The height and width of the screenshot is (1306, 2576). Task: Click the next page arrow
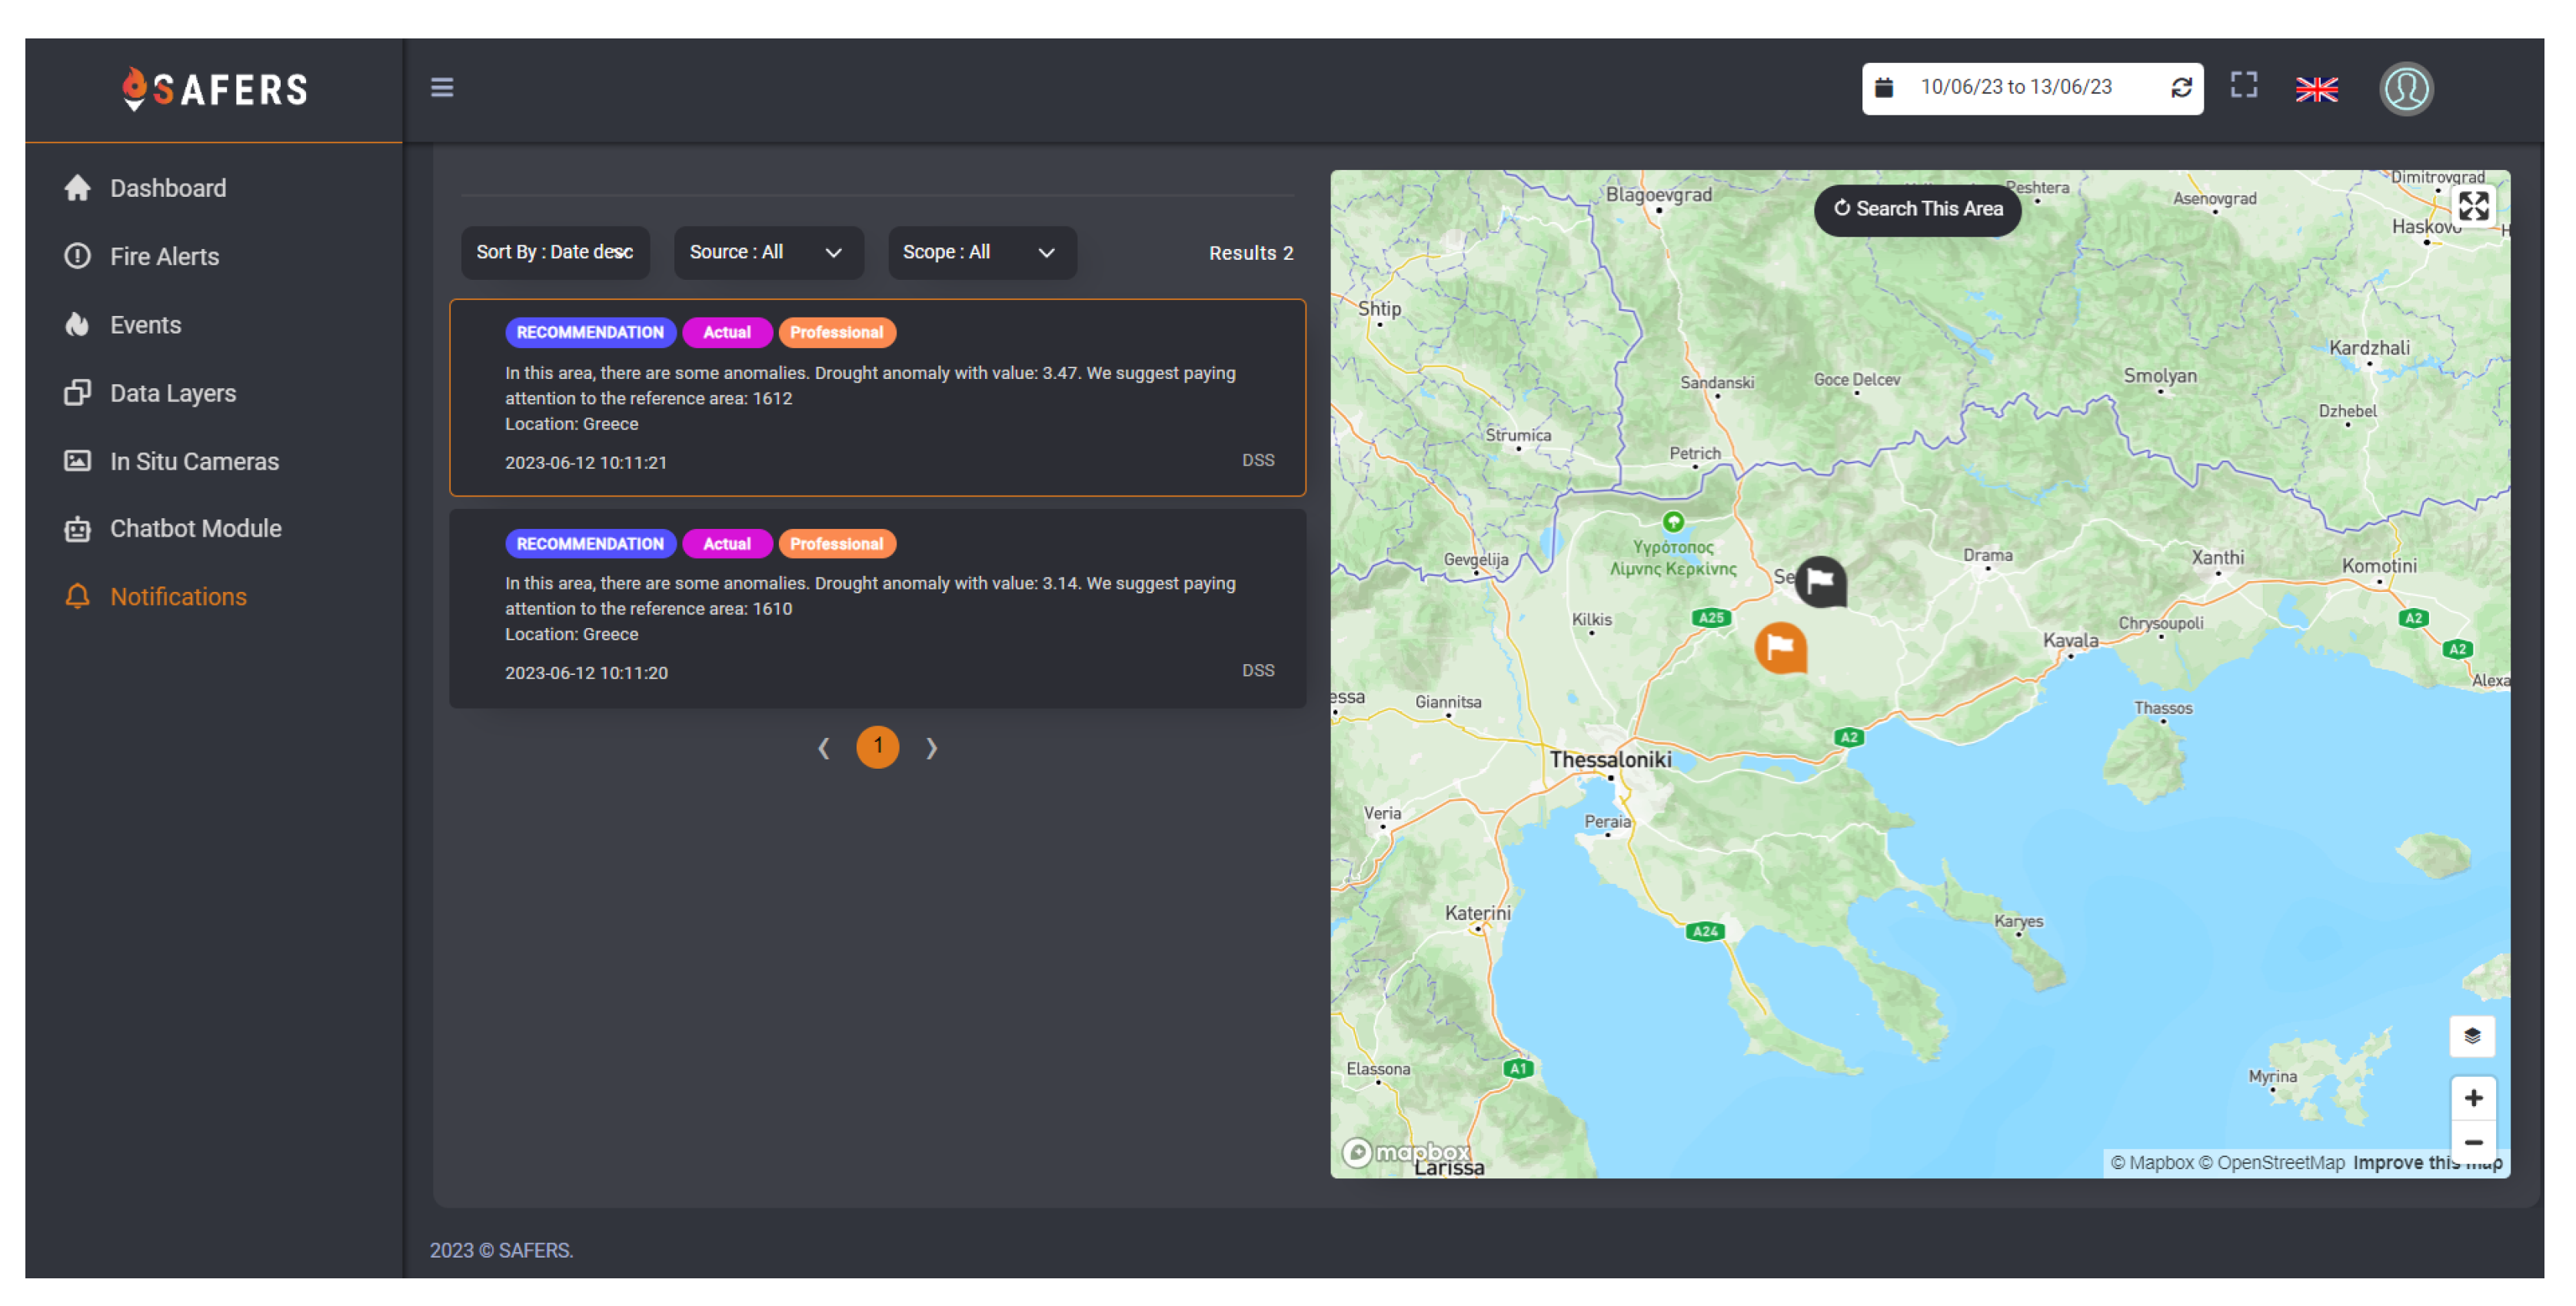[931, 747]
